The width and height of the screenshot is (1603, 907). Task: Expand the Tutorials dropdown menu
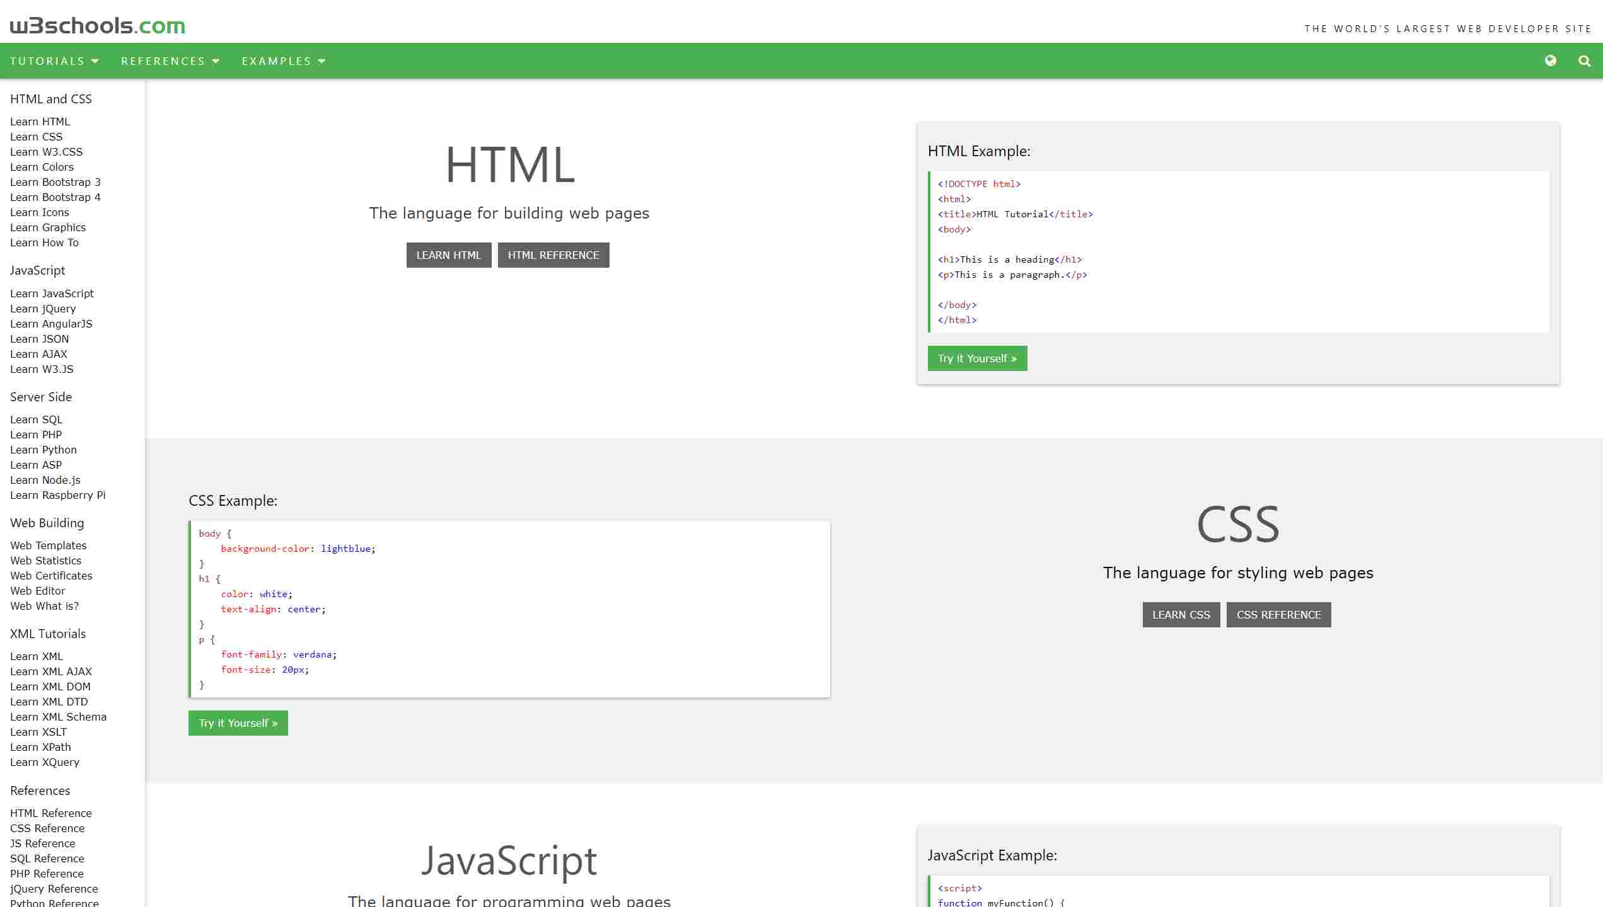[x=55, y=61]
